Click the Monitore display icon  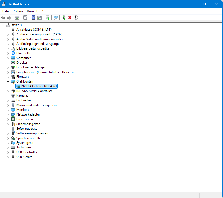tap(13, 110)
